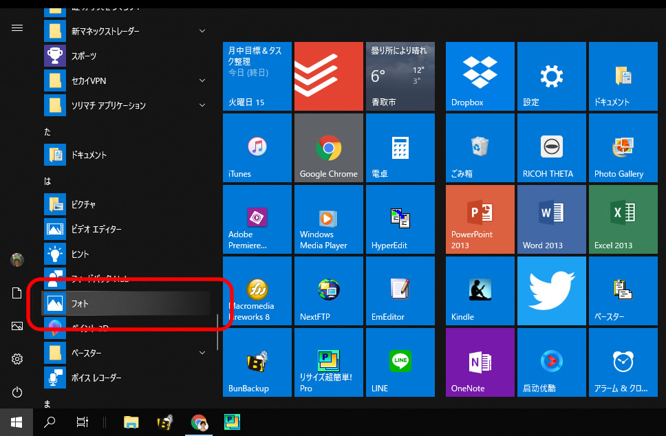Click the app list scrollbar
666x436 pixels.
[217, 332]
